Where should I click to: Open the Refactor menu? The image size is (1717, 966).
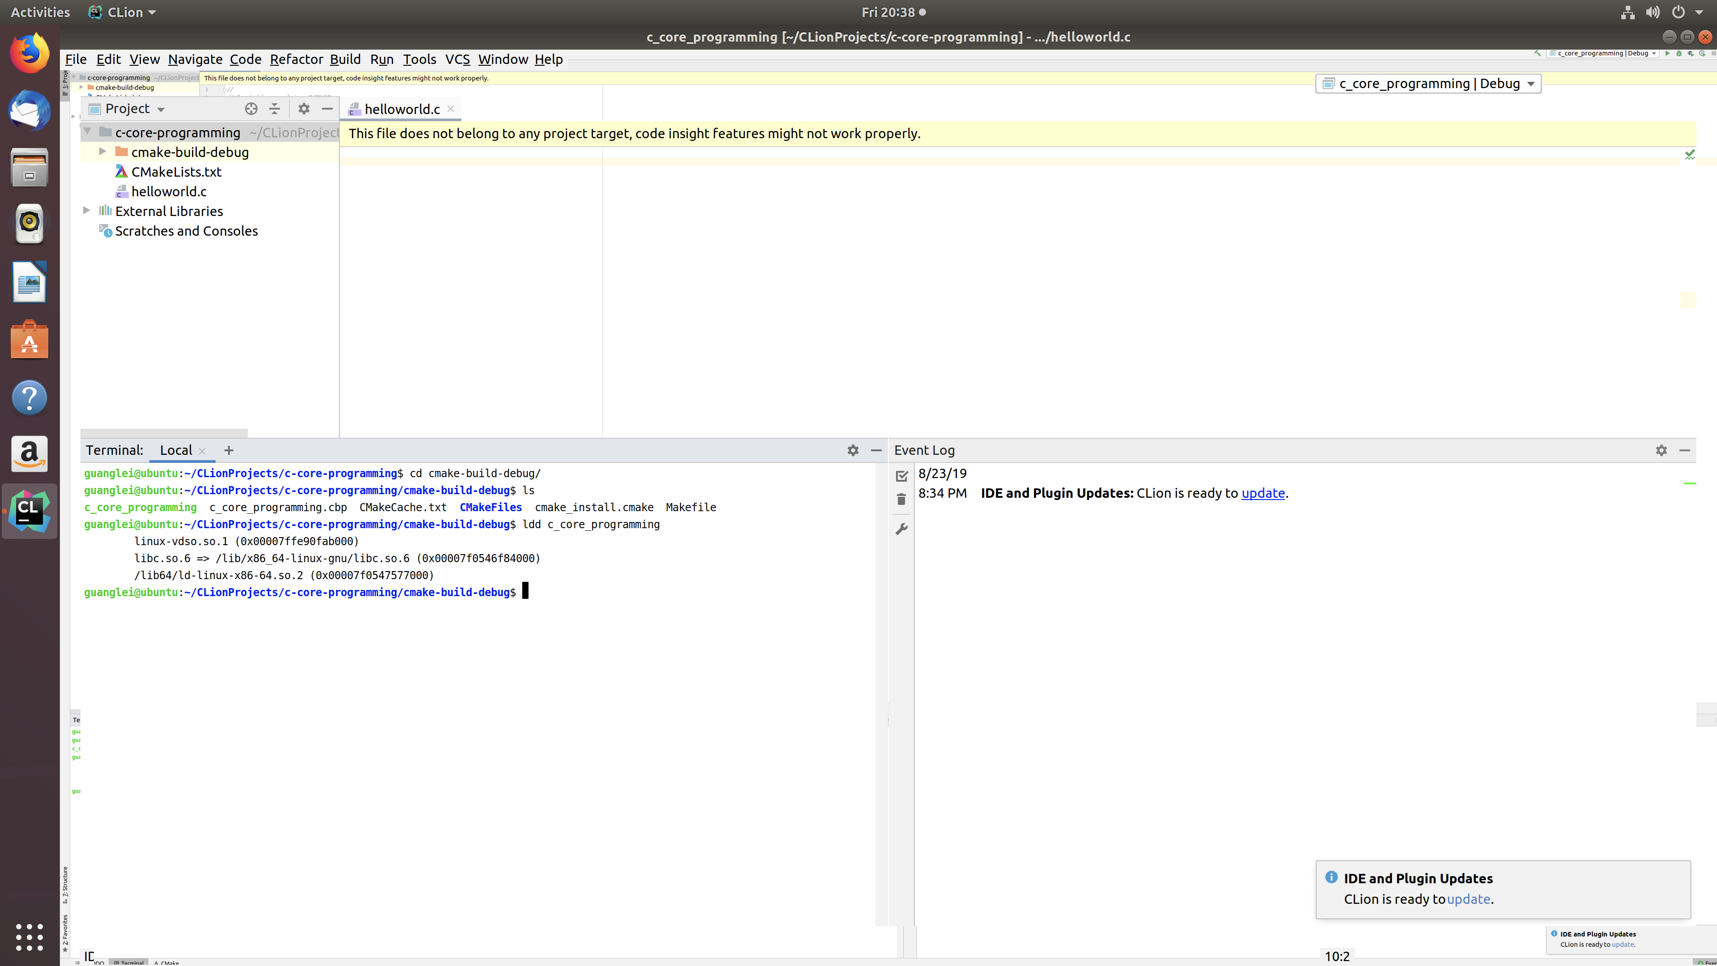tap(296, 59)
